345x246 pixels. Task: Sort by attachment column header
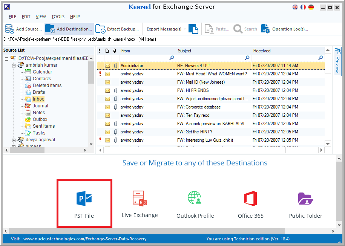(x=115, y=51)
